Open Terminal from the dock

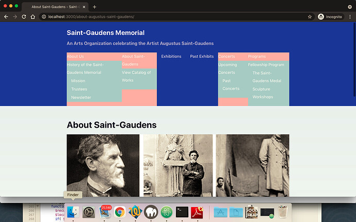pos(182,212)
